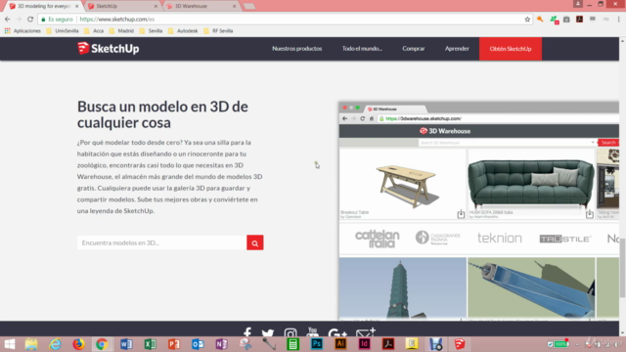The width and height of the screenshot is (626, 352).
Task: Click the scrollbar down arrow
Action: (x=622, y=332)
